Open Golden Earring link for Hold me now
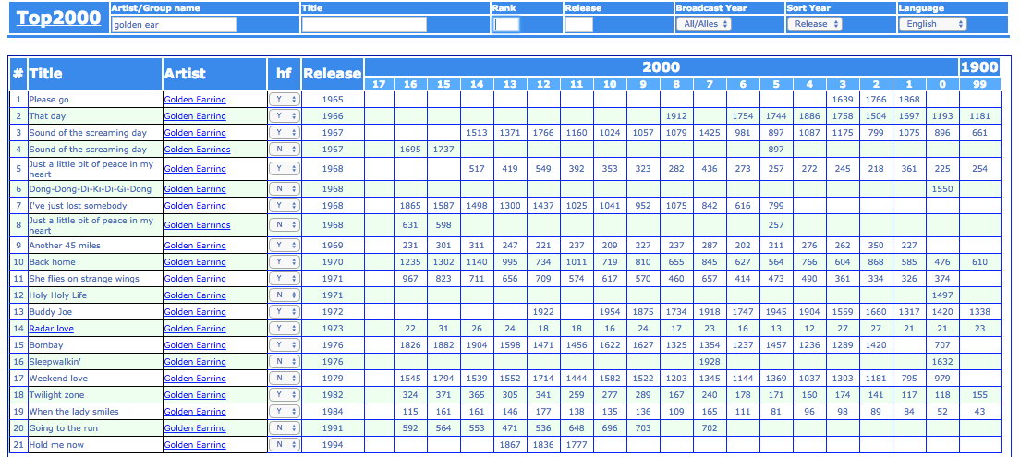The image size is (1020, 457). pyautogui.click(x=195, y=445)
